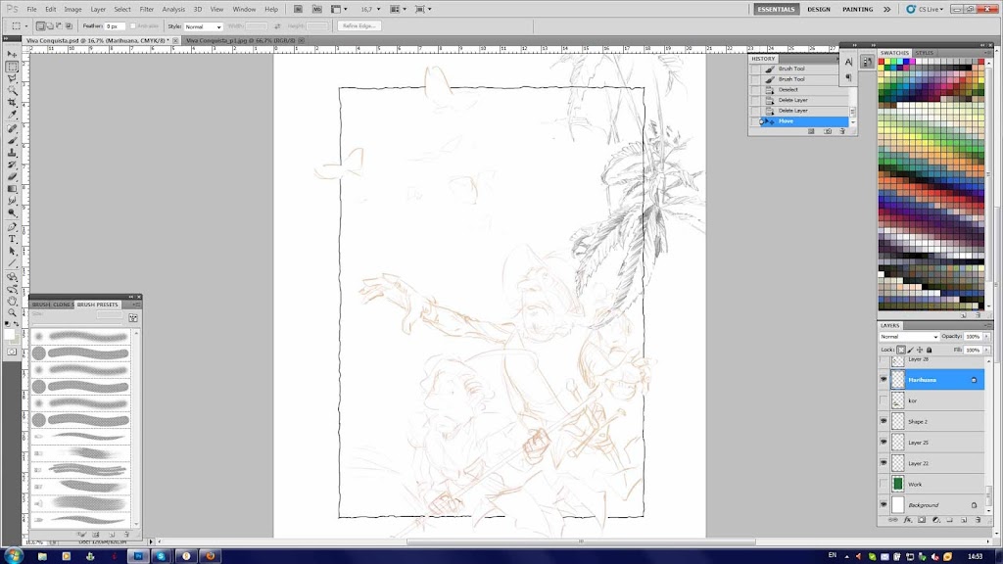
Task: Switch to Painting workspace
Action: point(857,9)
